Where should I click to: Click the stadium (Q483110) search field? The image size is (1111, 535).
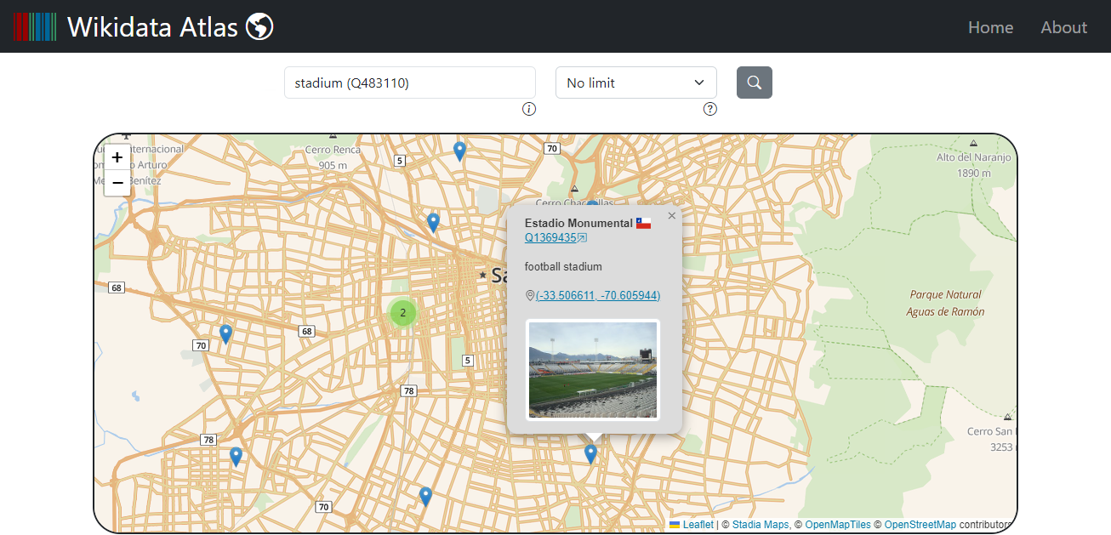pos(409,83)
